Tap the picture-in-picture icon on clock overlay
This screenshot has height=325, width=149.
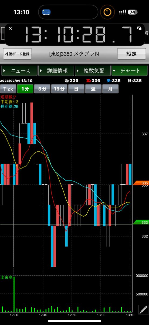point(139,28)
